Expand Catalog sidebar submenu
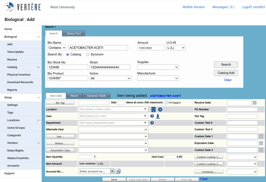Image resolution: width=266 pixels, height=182 pixels. point(38,67)
